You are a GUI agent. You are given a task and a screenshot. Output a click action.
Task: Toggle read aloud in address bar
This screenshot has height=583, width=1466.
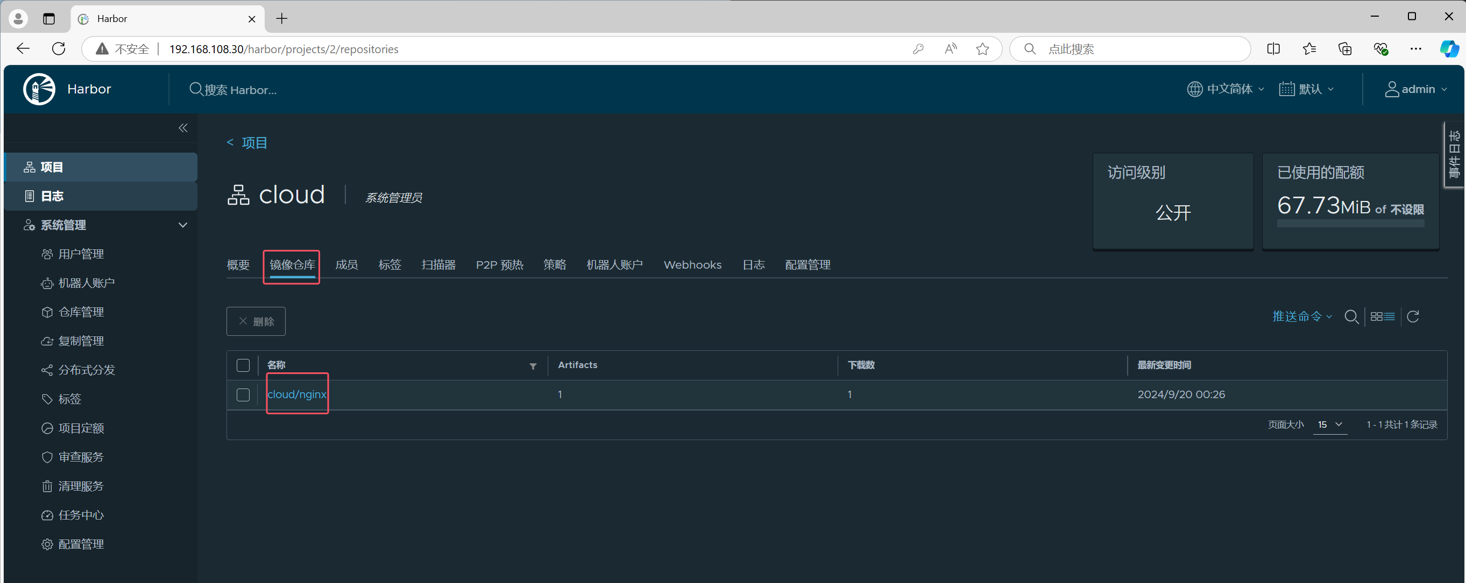pyautogui.click(x=951, y=49)
